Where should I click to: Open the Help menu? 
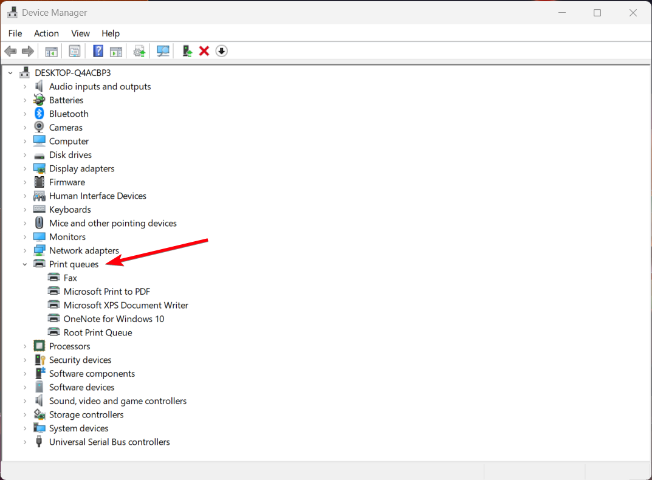click(111, 33)
